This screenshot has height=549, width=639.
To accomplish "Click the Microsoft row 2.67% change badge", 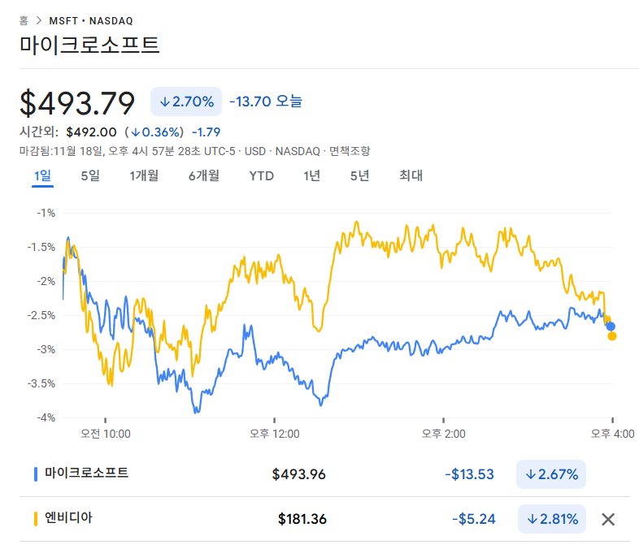I will (x=551, y=474).
